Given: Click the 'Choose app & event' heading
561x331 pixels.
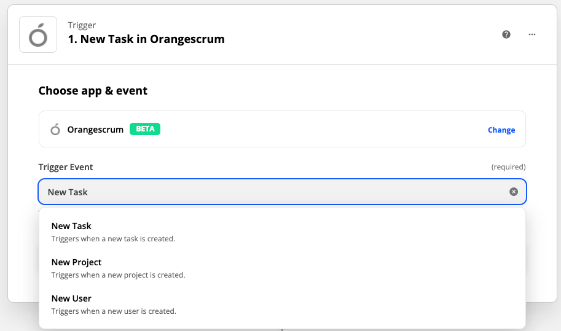Looking at the screenshot, I should [x=93, y=91].
